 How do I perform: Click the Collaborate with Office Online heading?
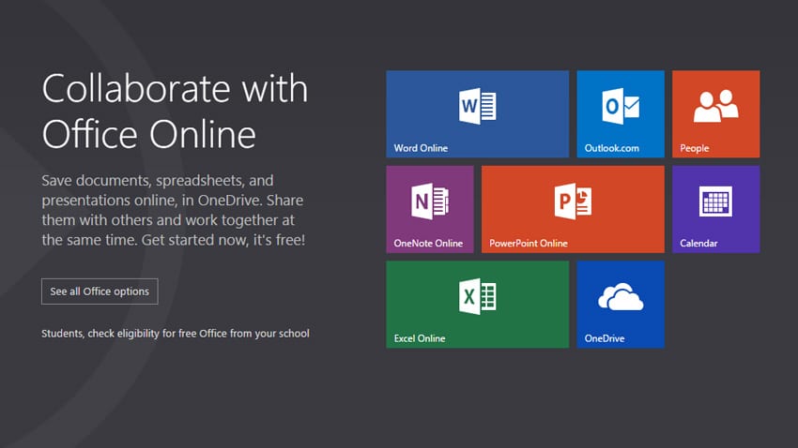[x=175, y=112]
